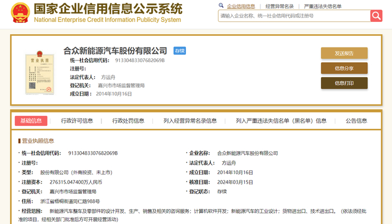The width and height of the screenshot is (392, 224).
Task: Click the 营业执照信息 section heading
Action: click(x=38, y=141)
